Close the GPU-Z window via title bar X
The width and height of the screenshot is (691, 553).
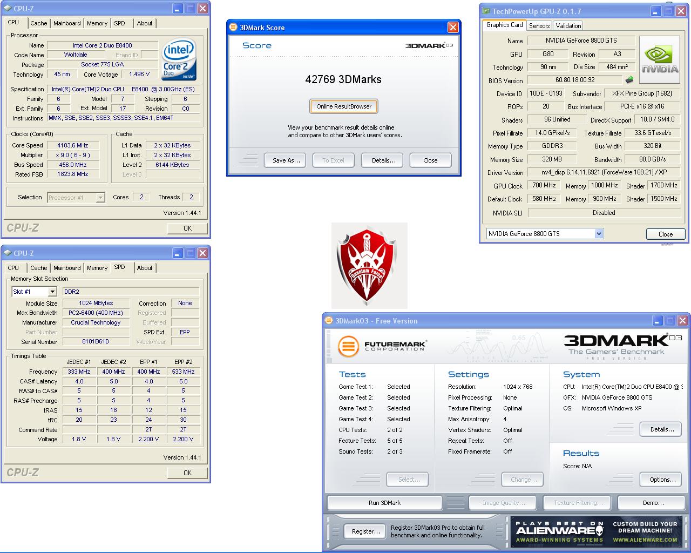click(x=680, y=10)
